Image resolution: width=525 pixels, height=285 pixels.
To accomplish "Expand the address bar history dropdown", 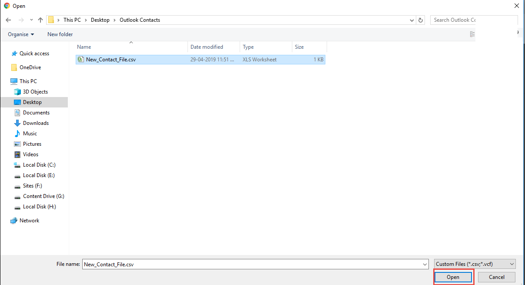I will click(412, 20).
